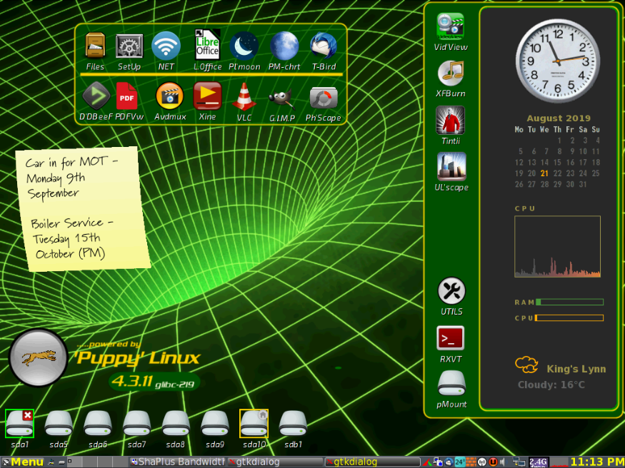The image size is (625, 468).
Task: Click the RAM usage bar
Action: pos(569,302)
